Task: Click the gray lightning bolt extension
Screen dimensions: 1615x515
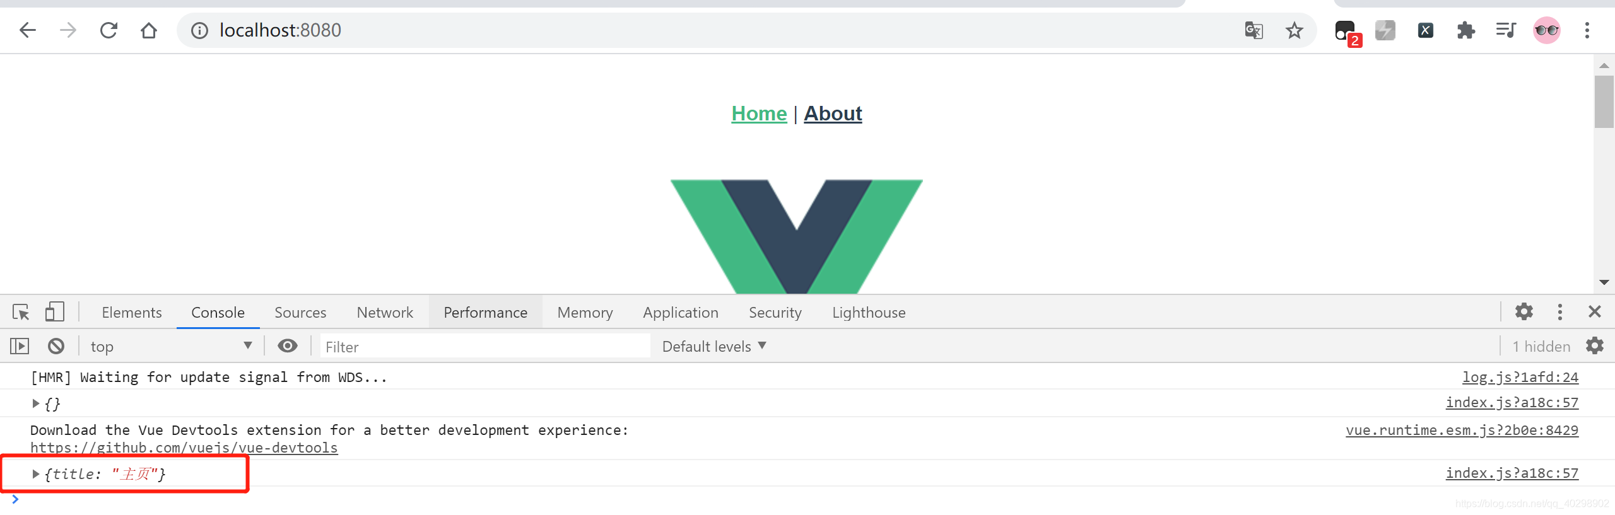Action: 1385,30
